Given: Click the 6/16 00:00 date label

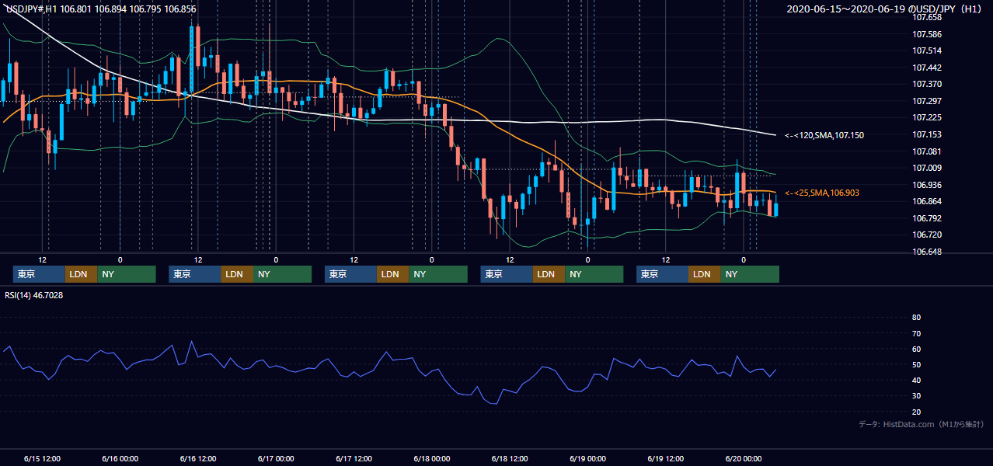Looking at the screenshot, I should point(120,458).
